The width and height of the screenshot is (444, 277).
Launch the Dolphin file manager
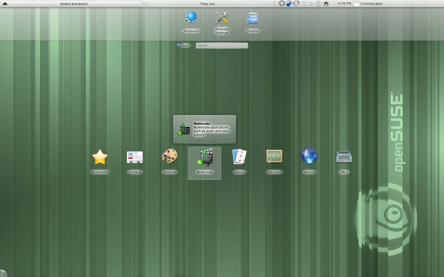coord(252,22)
